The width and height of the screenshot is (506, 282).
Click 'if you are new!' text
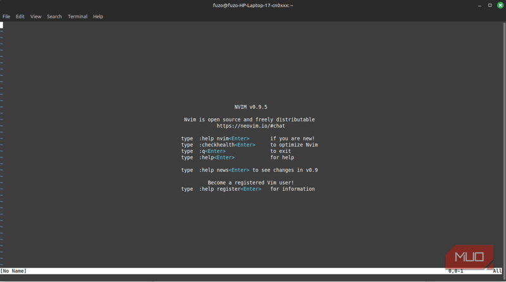(292, 138)
